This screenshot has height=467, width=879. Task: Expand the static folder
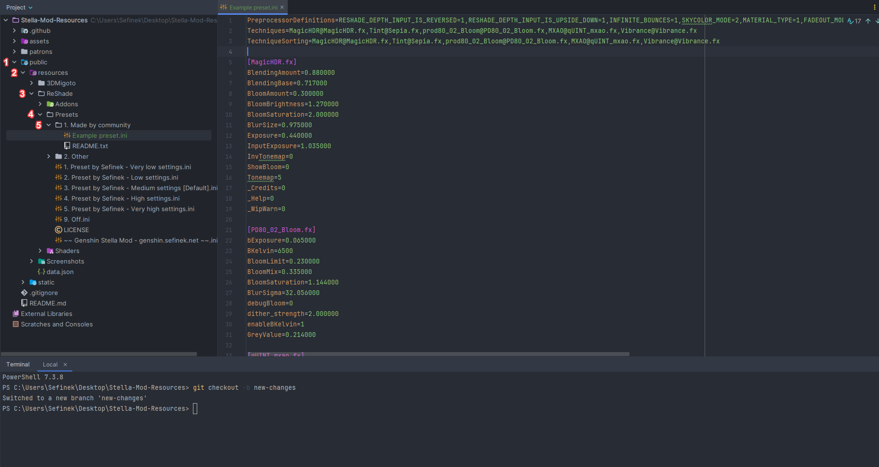click(23, 282)
